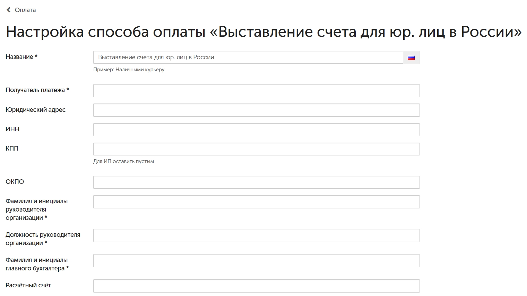Viewport: 527px width, 296px height.
Task: Select Фамилия и инициалы главного бухгалтера field
Action: (x=257, y=261)
